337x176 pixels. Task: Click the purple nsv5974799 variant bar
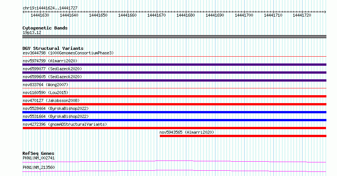point(174,65)
